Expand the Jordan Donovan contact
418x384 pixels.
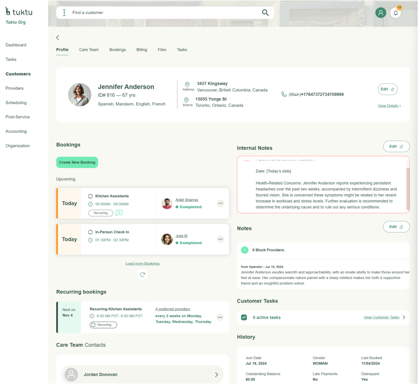click(216, 374)
